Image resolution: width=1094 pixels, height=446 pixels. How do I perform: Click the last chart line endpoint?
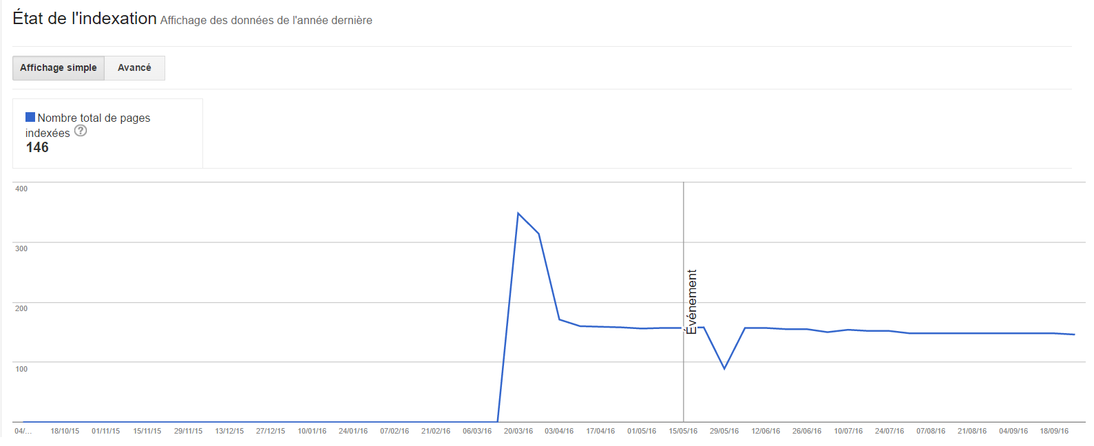1074,334
